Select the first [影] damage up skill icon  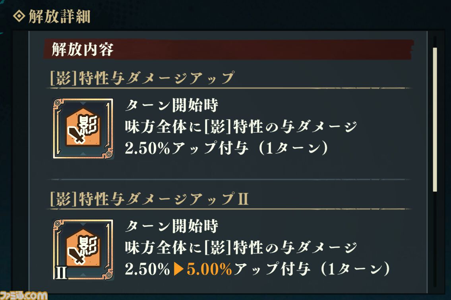click(x=83, y=129)
